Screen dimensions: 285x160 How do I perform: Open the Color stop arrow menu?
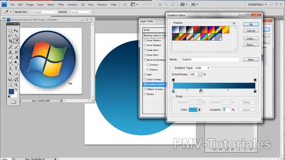point(199,110)
